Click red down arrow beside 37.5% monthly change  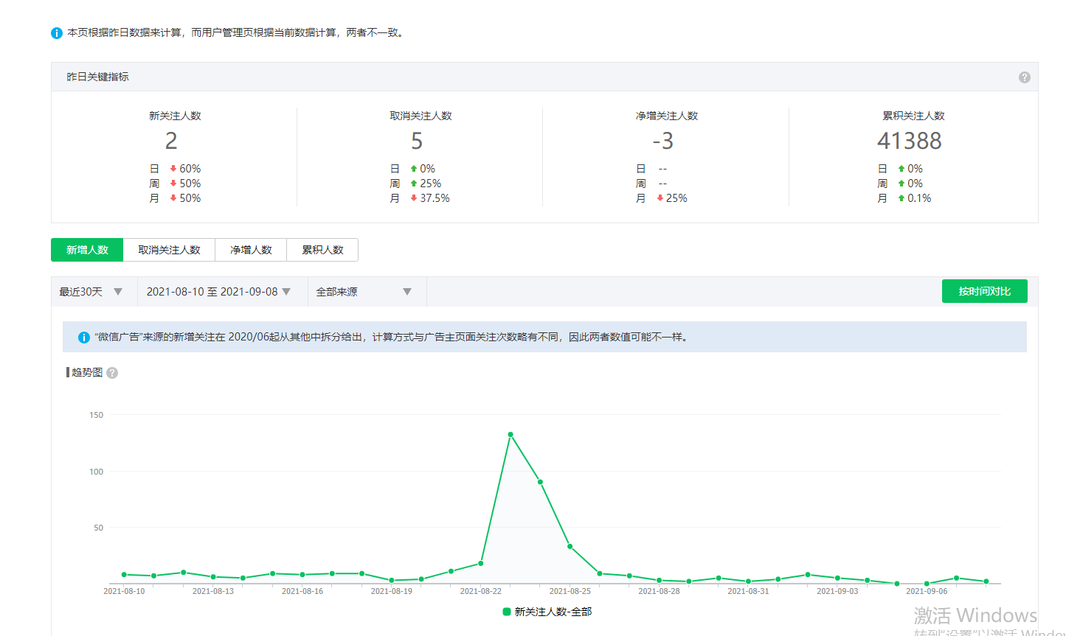coord(414,198)
